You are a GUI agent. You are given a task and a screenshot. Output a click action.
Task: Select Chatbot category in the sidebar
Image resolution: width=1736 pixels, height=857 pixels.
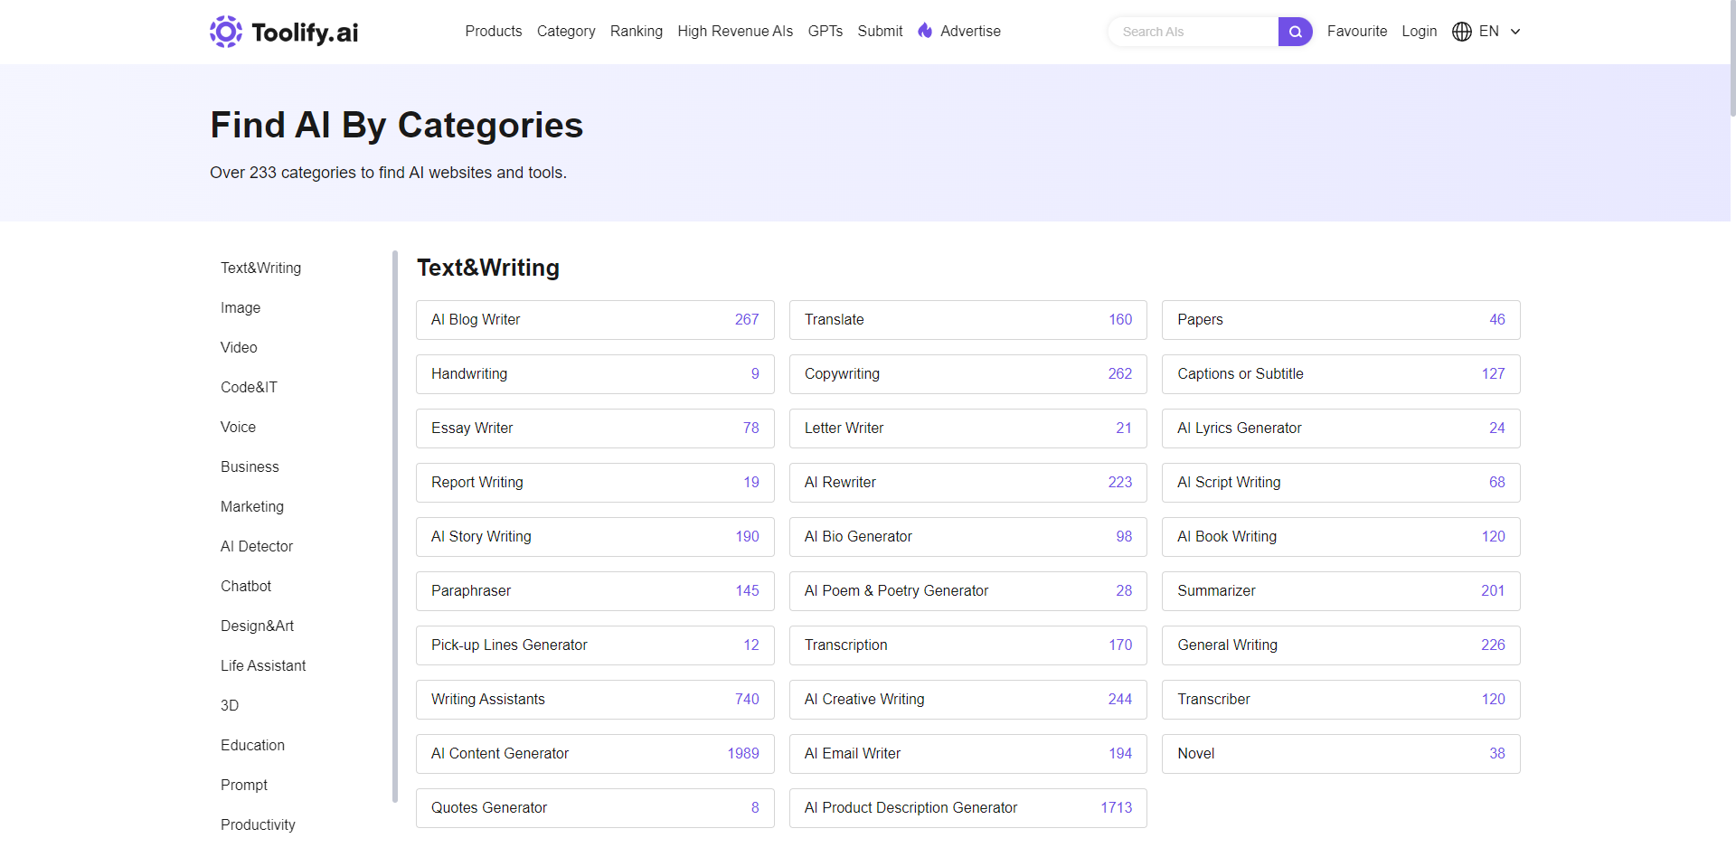click(246, 586)
